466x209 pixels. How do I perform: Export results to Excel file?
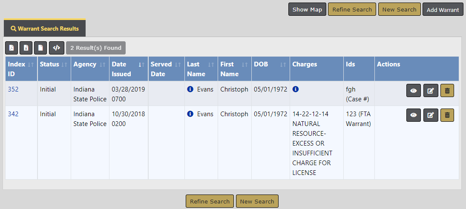[x=26, y=48]
